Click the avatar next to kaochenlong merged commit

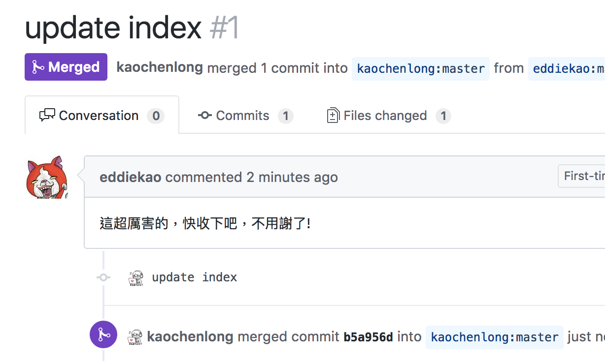(135, 336)
